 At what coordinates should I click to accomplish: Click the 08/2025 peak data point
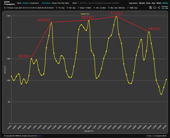pyautogui.click(x=149, y=32)
